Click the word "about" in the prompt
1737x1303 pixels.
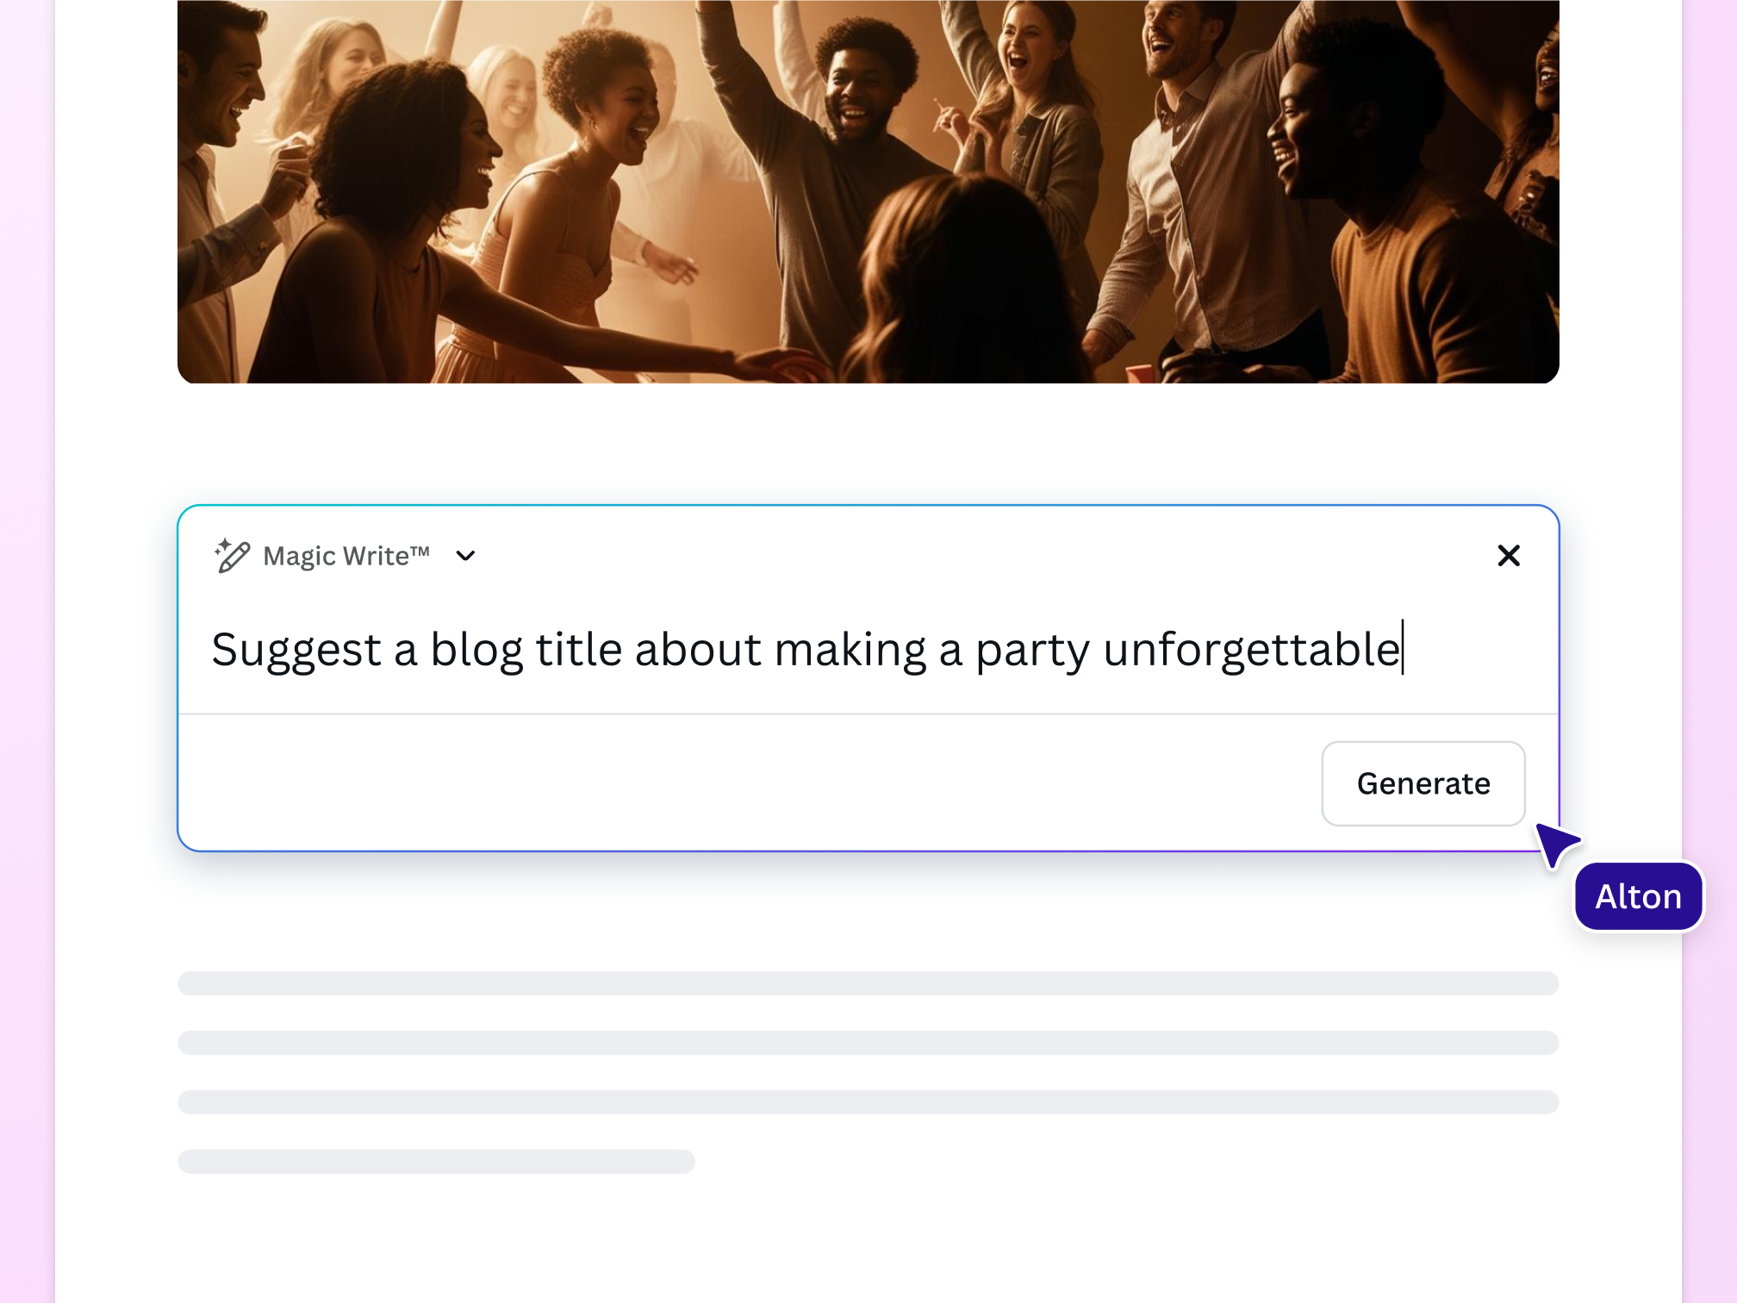click(698, 650)
